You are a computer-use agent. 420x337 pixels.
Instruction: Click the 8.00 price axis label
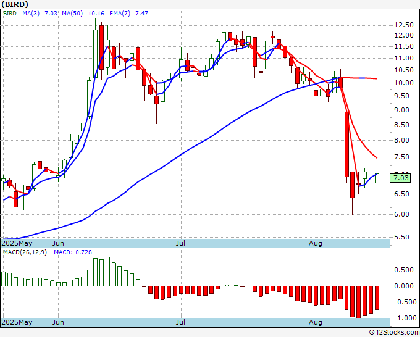coord(401,140)
